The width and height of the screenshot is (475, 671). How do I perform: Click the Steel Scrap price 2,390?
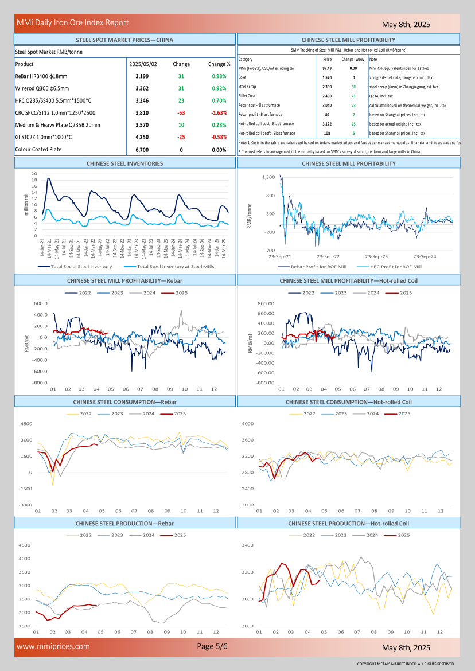[327, 87]
